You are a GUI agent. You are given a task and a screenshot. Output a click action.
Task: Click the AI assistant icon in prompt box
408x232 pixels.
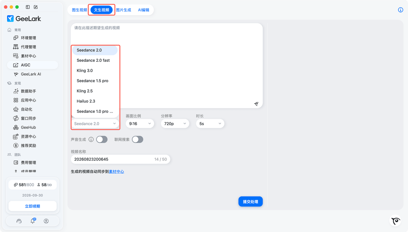(x=256, y=104)
